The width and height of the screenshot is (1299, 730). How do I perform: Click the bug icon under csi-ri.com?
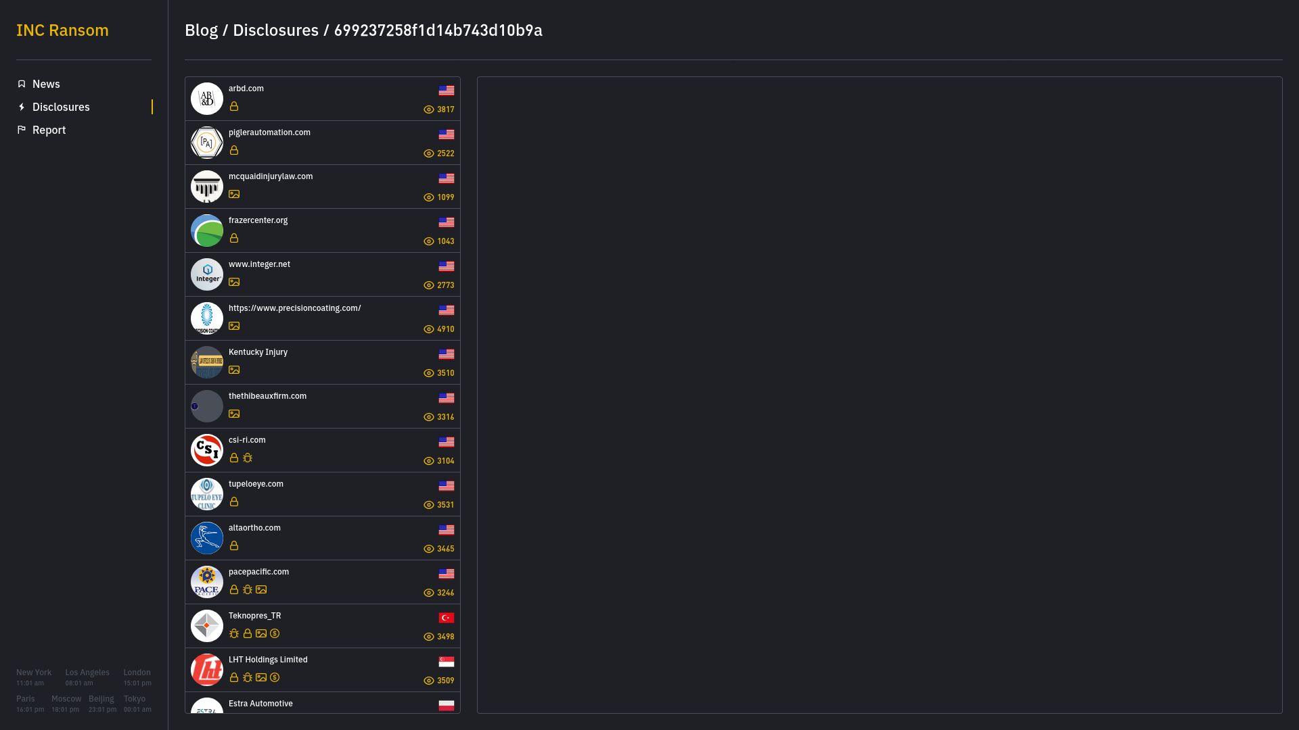tap(248, 458)
